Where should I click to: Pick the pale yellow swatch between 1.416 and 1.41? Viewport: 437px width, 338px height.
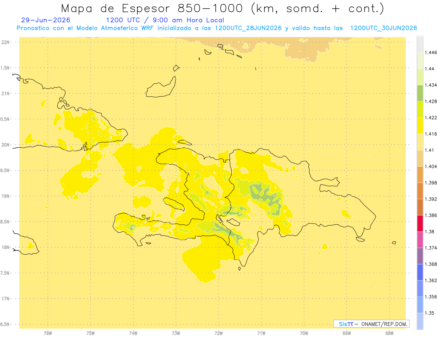point(420,142)
